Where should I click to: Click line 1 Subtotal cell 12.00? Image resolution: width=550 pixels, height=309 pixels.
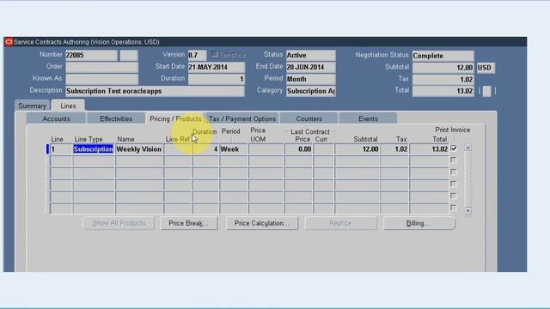[x=357, y=149]
